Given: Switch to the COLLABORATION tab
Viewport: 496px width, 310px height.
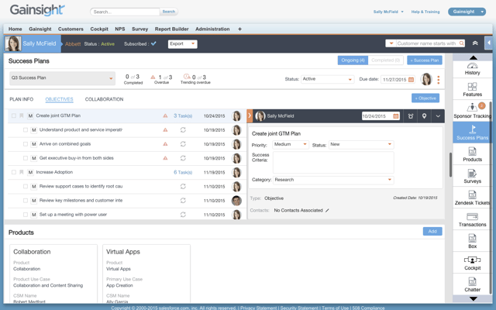Looking at the screenshot, I should click(104, 99).
